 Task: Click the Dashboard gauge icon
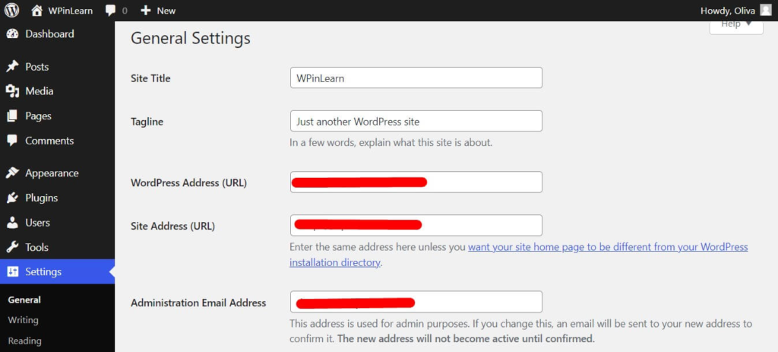click(12, 33)
